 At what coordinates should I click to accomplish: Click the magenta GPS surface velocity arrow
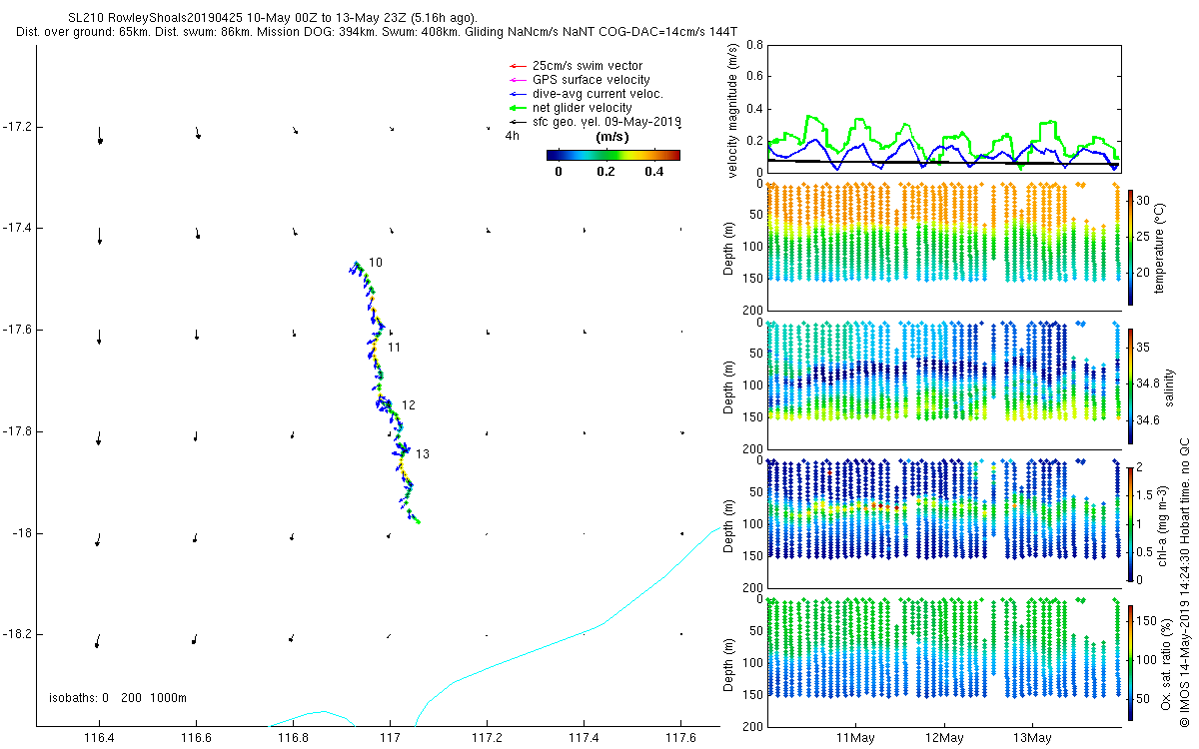point(517,80)
